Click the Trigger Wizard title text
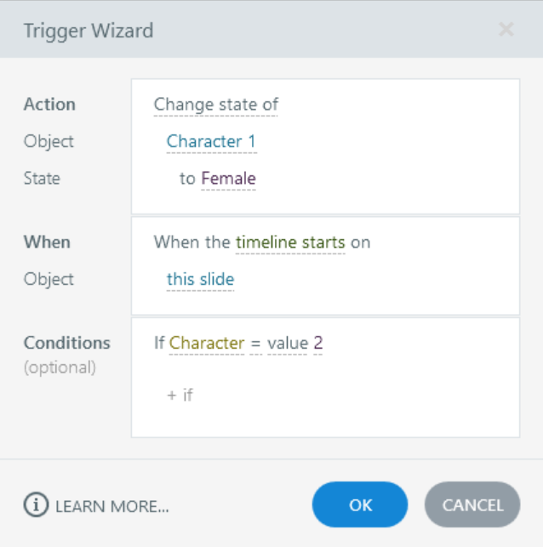Image resolution: width=543 pixels, height=547 pixels. [x=89, y=31]
